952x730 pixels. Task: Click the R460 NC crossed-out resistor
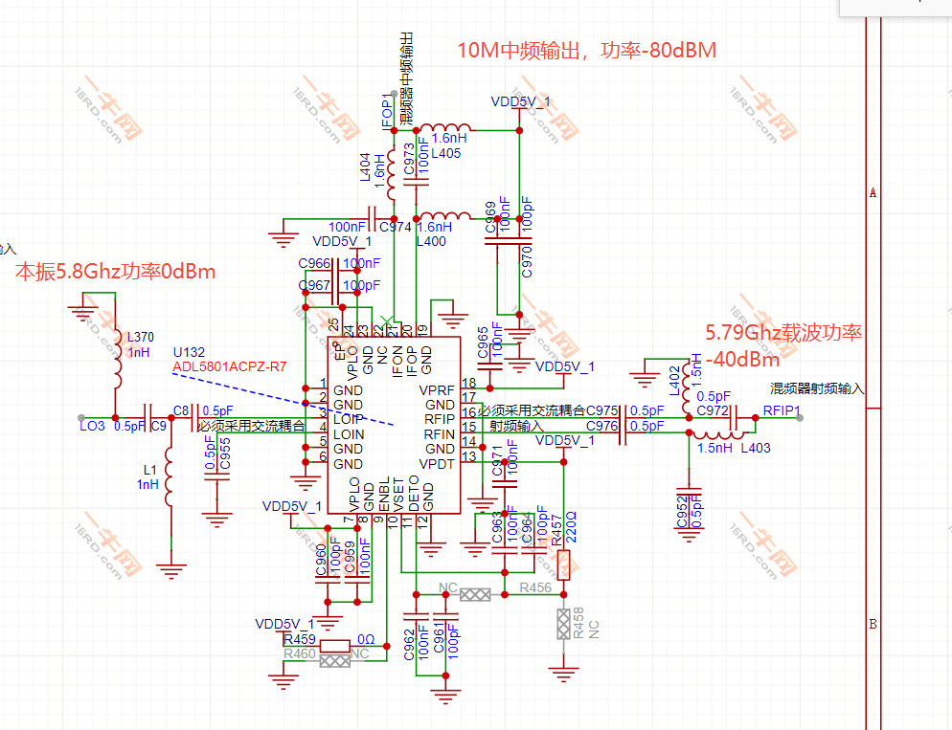(335, 661)
